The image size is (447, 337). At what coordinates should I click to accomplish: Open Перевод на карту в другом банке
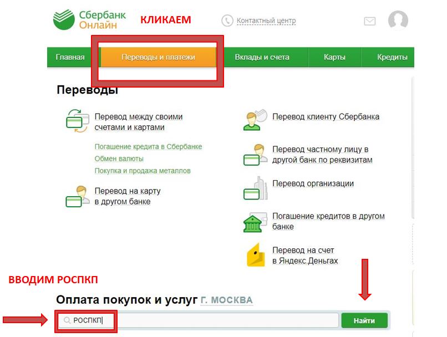128,196
